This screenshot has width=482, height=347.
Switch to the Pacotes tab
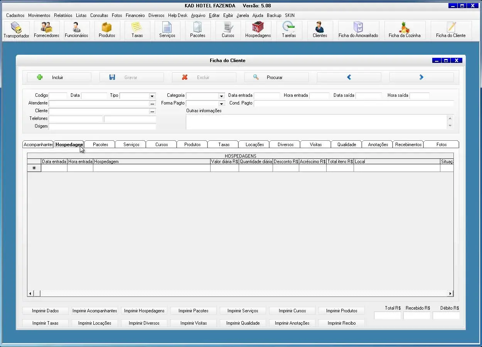pos(100,145)
